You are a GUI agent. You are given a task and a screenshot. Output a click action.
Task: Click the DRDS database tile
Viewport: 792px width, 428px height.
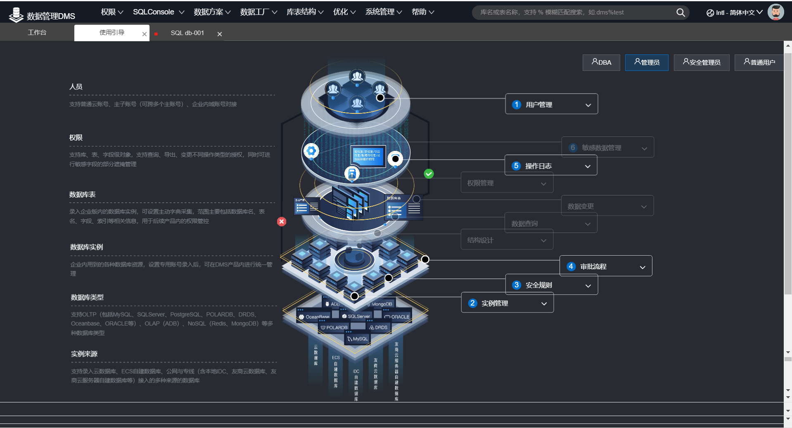[379, 327]
